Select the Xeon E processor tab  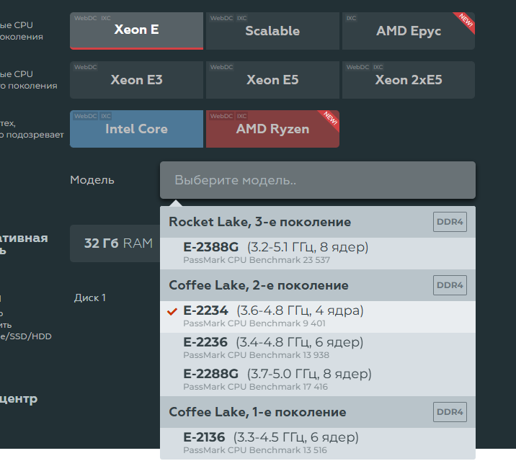[136, 30]
